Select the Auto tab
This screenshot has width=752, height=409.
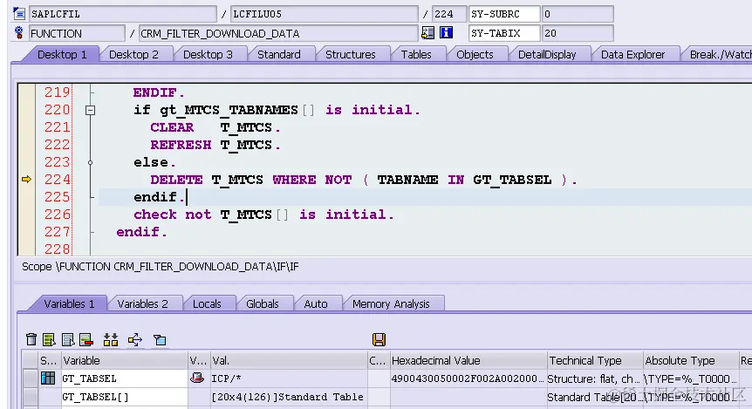tap(316, 304)
